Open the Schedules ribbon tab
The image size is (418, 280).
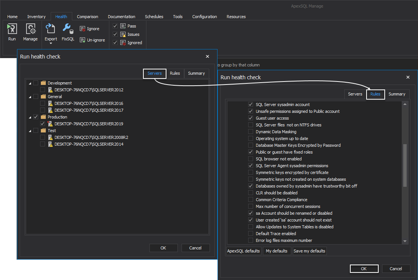[x=154, y=17]
